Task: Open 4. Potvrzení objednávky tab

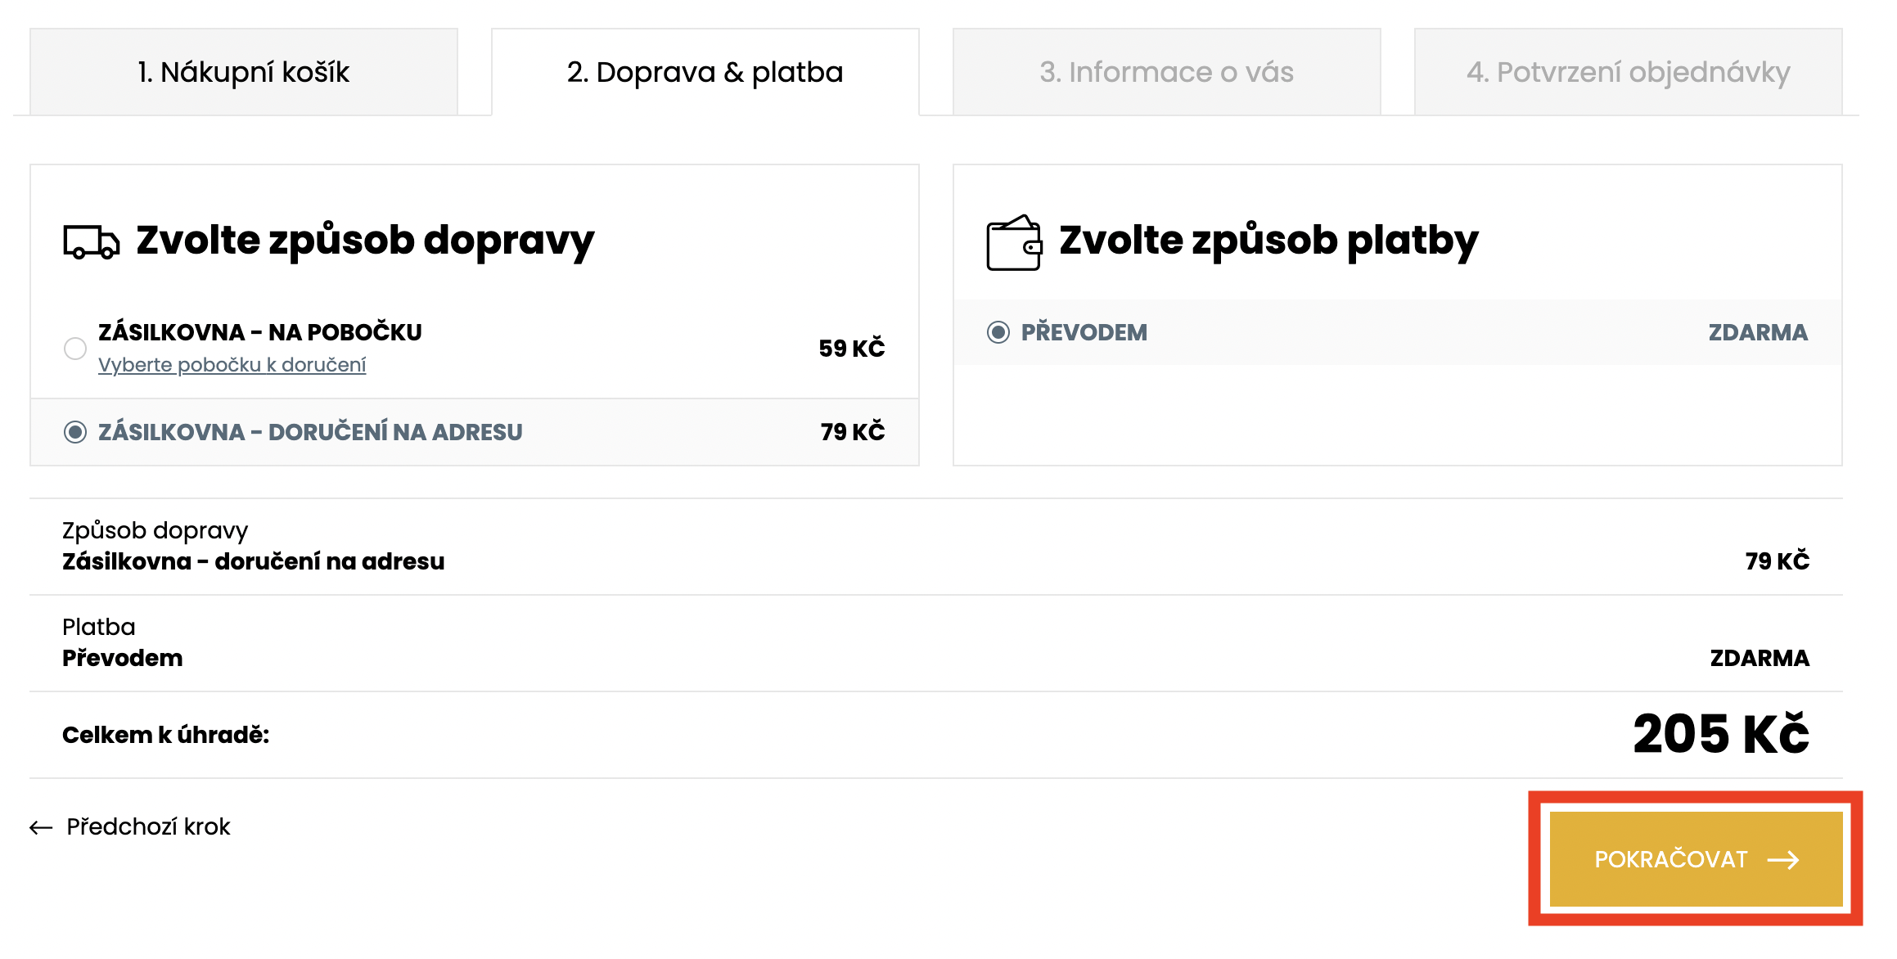Action: coord(1628,72)
